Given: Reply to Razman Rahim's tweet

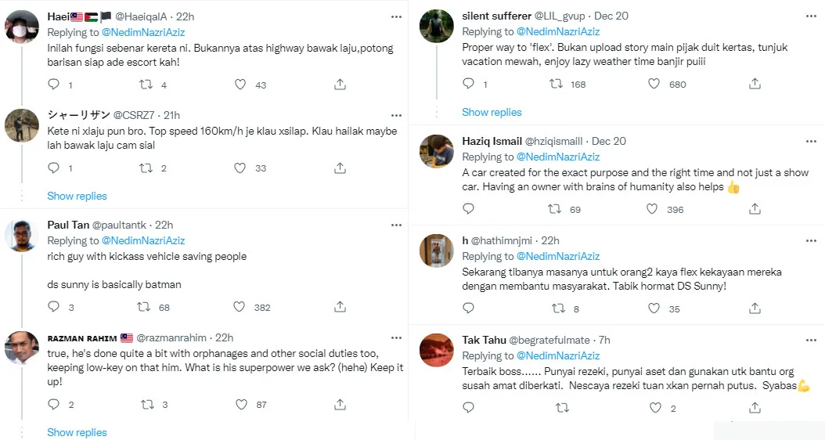Looking at the screenshot, I should [53, 405].
